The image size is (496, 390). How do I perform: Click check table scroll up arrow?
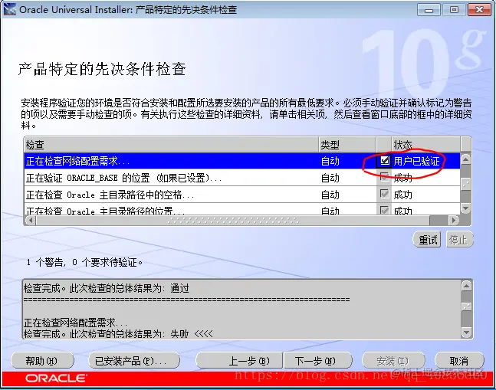click(465, 159)
